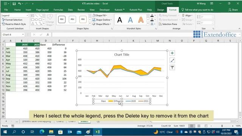The width and height of the screenshot is (242, 136).
Task: Switch to Page Layout view icon
Action: (199, 126)
